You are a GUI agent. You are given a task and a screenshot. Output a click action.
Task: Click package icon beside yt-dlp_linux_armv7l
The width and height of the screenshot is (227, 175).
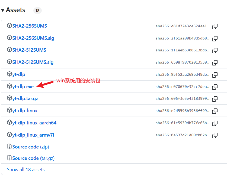(x=9, y=134)
